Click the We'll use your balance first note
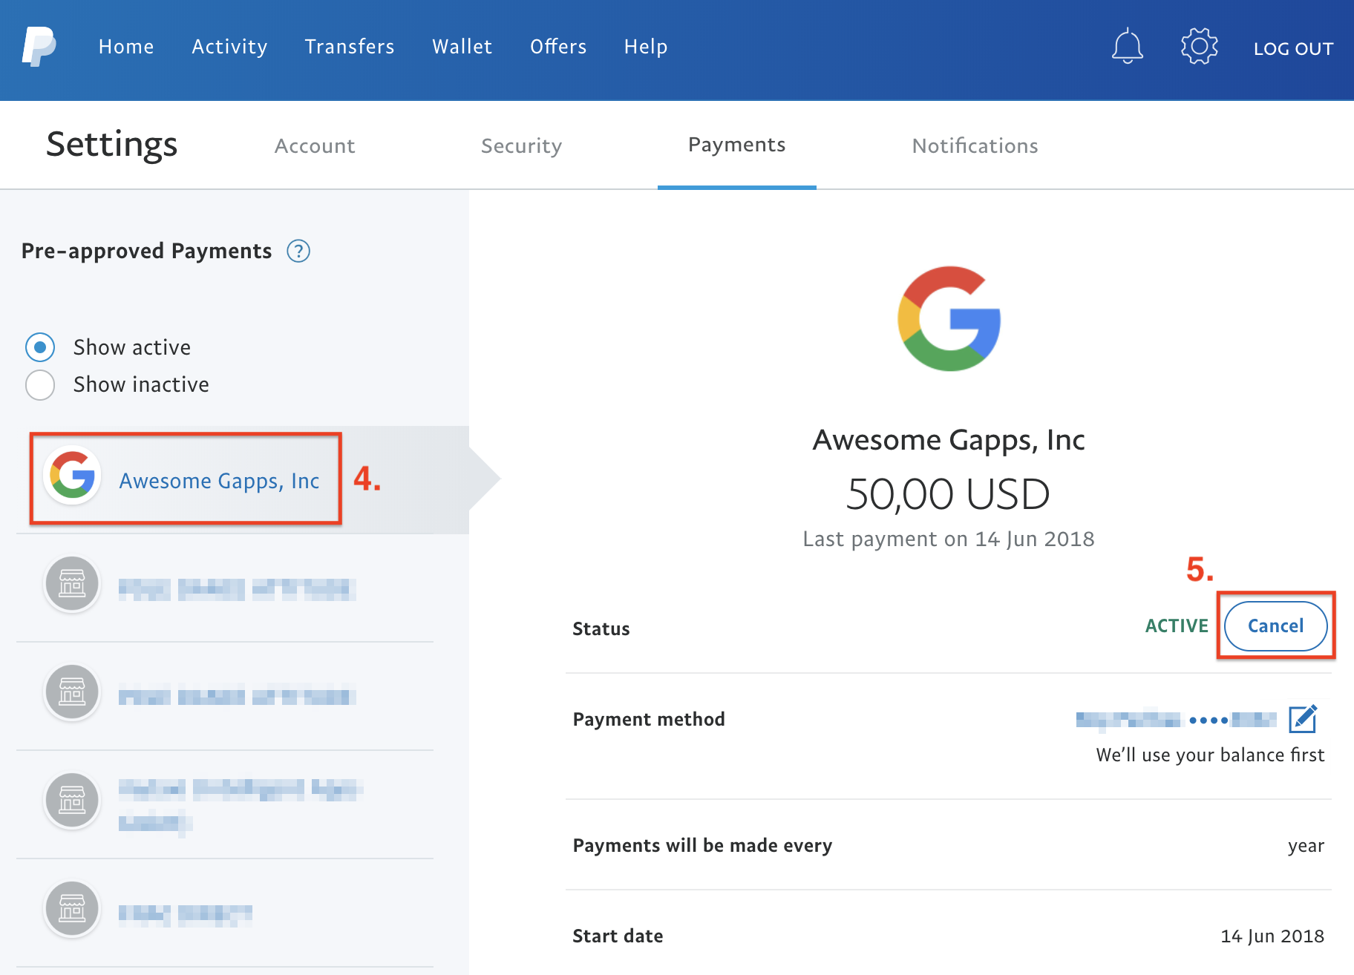 click(x=1210, y=755)
